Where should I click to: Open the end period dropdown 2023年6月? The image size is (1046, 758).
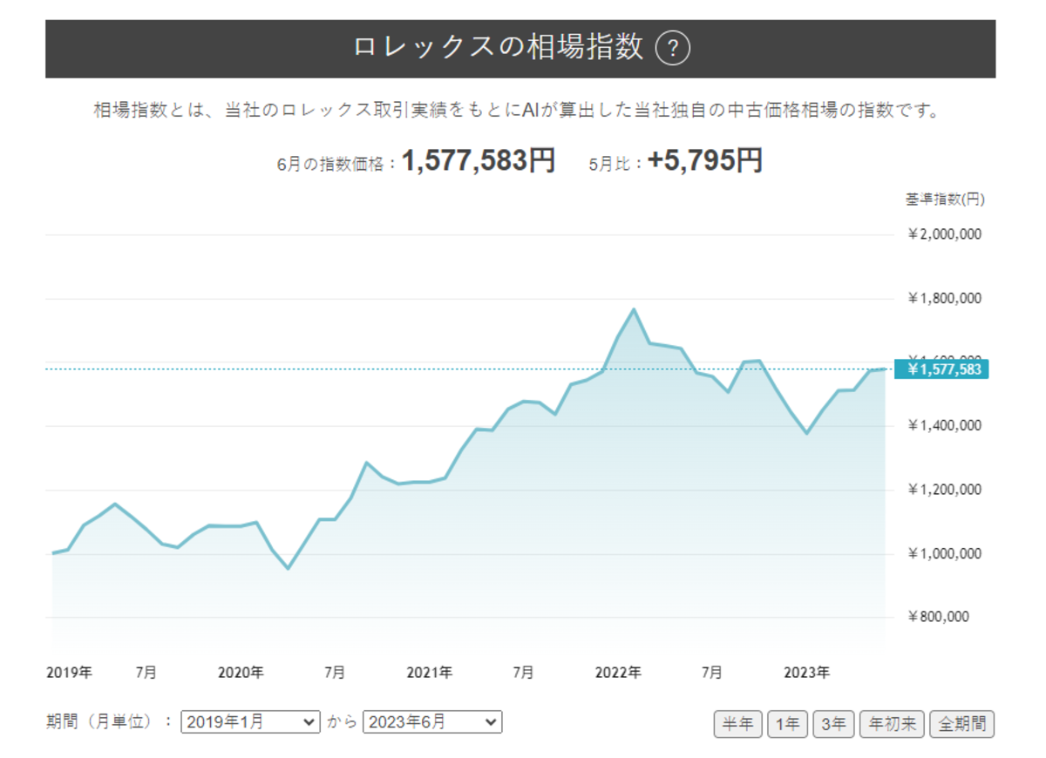click(432, 722)
